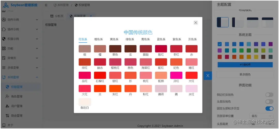This screenshot has width=279, height=129.
Task: Click the 分析页 tab chart icon
Action: 52,16
